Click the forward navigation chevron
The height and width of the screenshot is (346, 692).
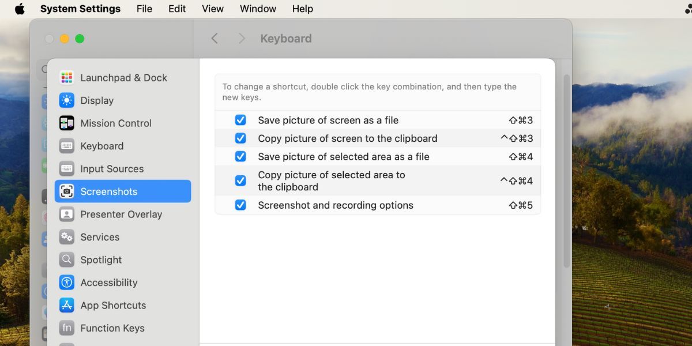click(x=242, y=38)
